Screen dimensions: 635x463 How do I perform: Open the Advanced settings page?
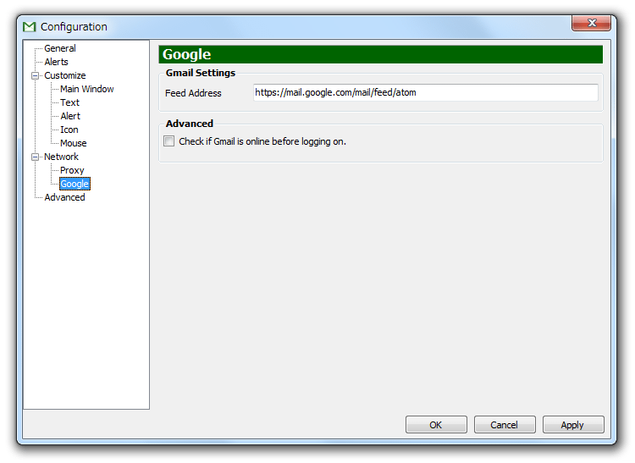65,197
